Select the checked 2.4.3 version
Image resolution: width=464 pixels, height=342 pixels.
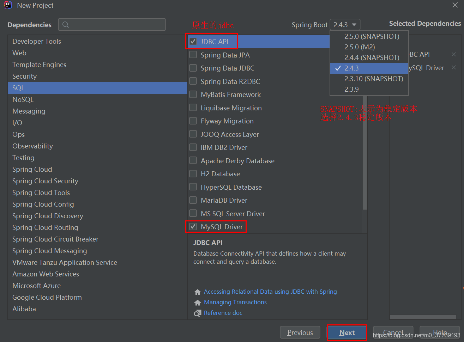tap(369, 68)
